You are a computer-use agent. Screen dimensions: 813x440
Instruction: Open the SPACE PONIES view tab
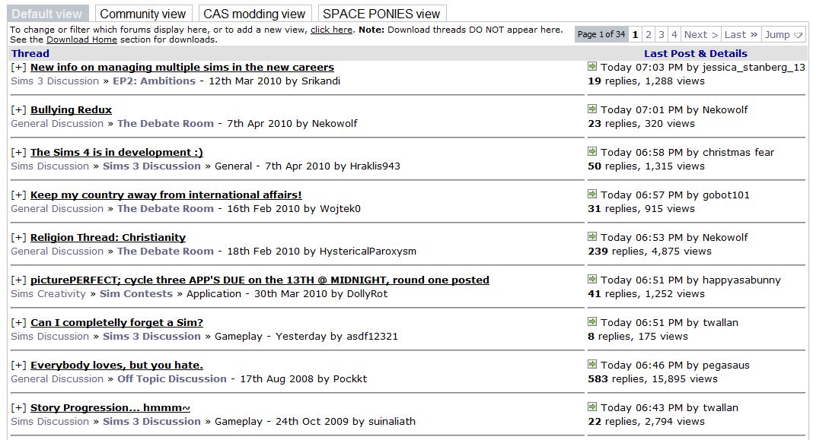tap(381, 14)
